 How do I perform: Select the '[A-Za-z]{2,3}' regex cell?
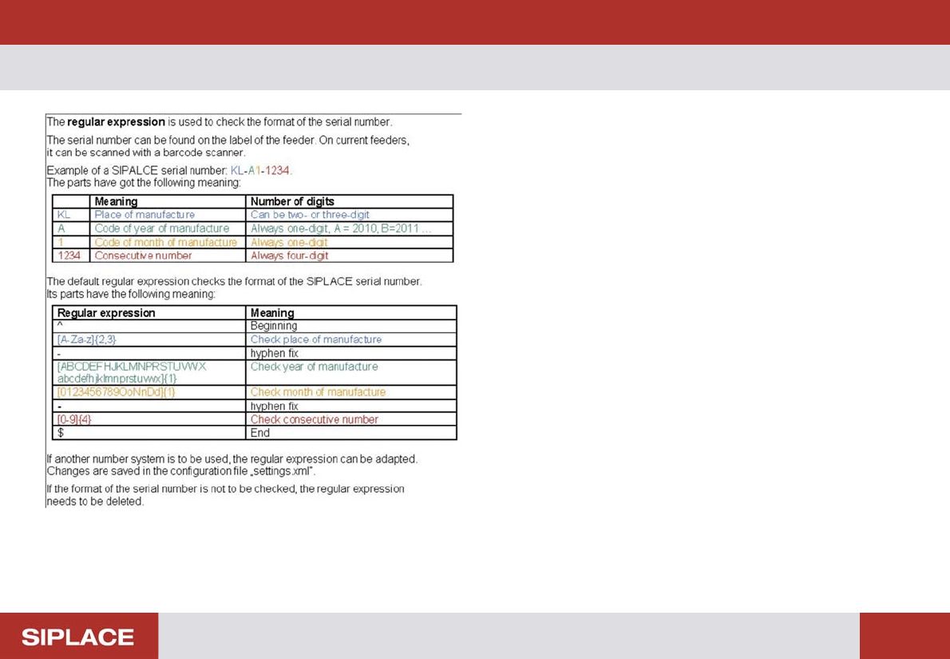(x=149, y=339)
